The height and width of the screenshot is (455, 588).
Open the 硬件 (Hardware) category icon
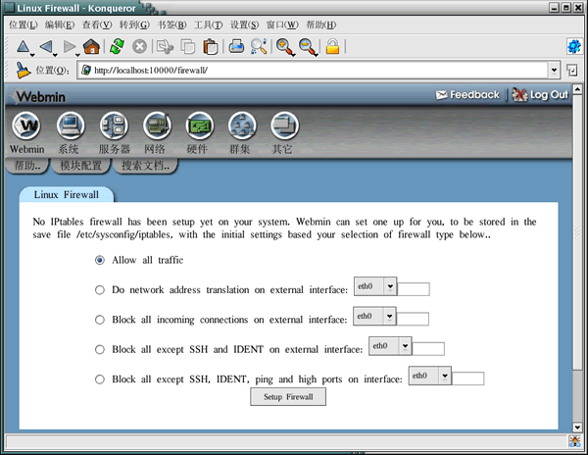pyautogui.click(x=200, y=126)
